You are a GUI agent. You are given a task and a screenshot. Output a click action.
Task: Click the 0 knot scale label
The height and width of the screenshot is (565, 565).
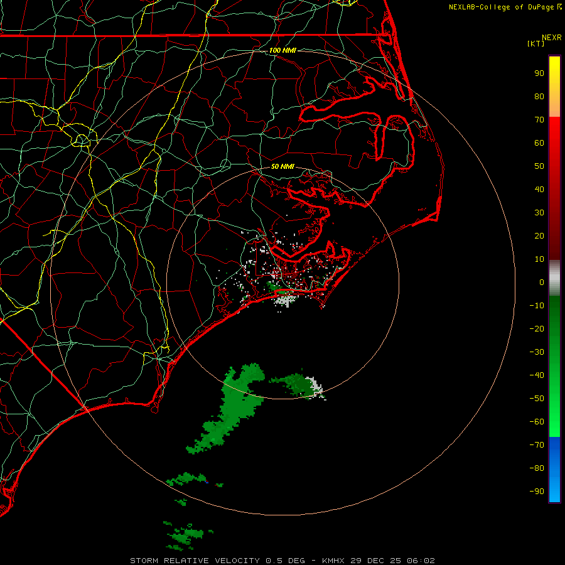tap(542, 282)
